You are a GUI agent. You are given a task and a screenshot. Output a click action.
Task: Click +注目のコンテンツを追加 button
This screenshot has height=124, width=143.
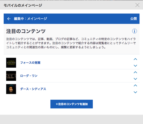click(72, 104)
